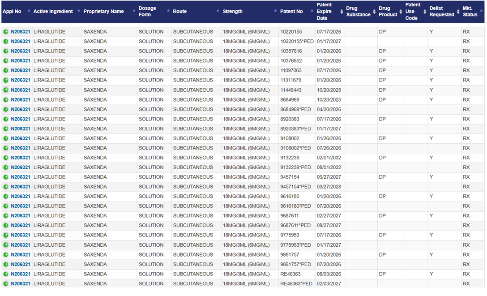Click sort arrow next to Patent No header

(312, 12)
